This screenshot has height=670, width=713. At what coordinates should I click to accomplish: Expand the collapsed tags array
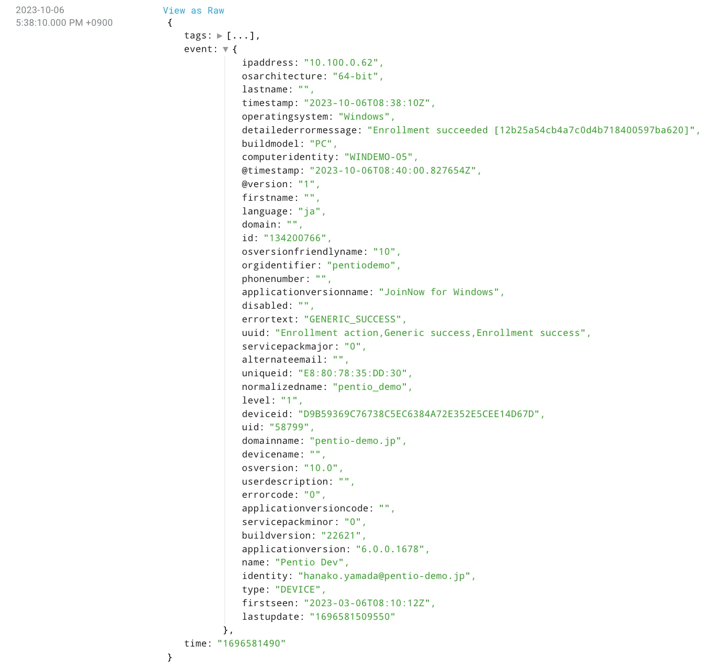click(219, 36)
